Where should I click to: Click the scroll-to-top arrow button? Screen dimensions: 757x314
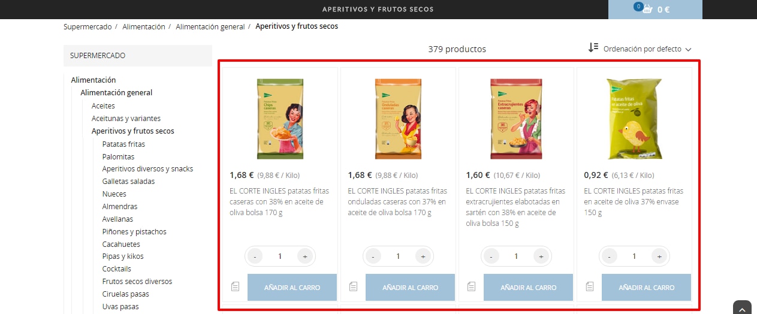click(x=742, y=309)
